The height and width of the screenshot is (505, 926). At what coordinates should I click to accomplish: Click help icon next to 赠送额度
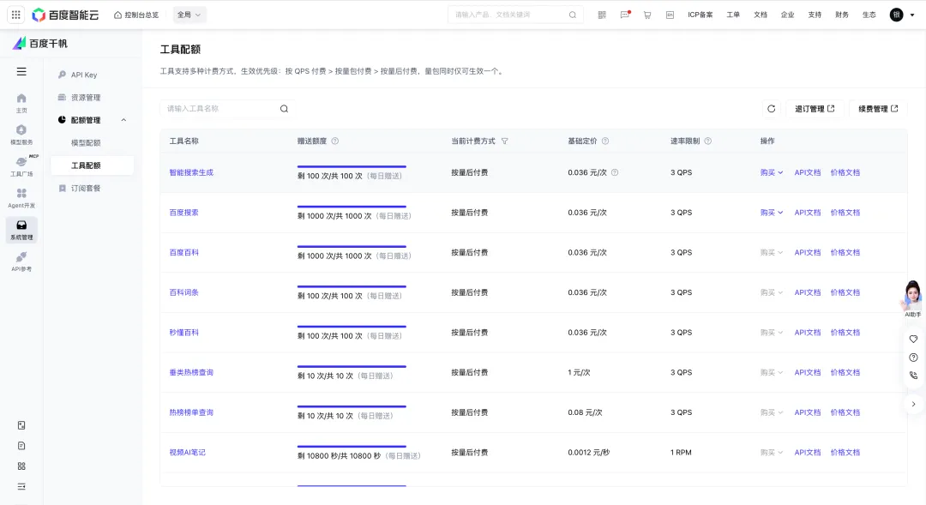click(335, 141)
